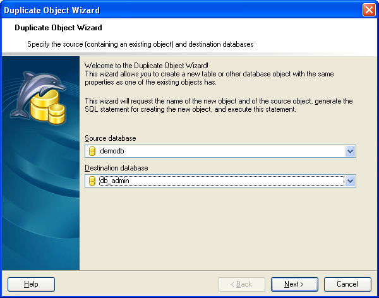The height and width of the screenshot is (298, 379).
Task: Click the paragraph about generating the SQL statement
Action: click(x=219, y=105)
